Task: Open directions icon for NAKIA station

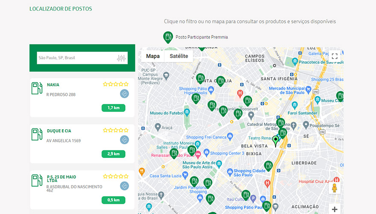Action: [124, 94]
